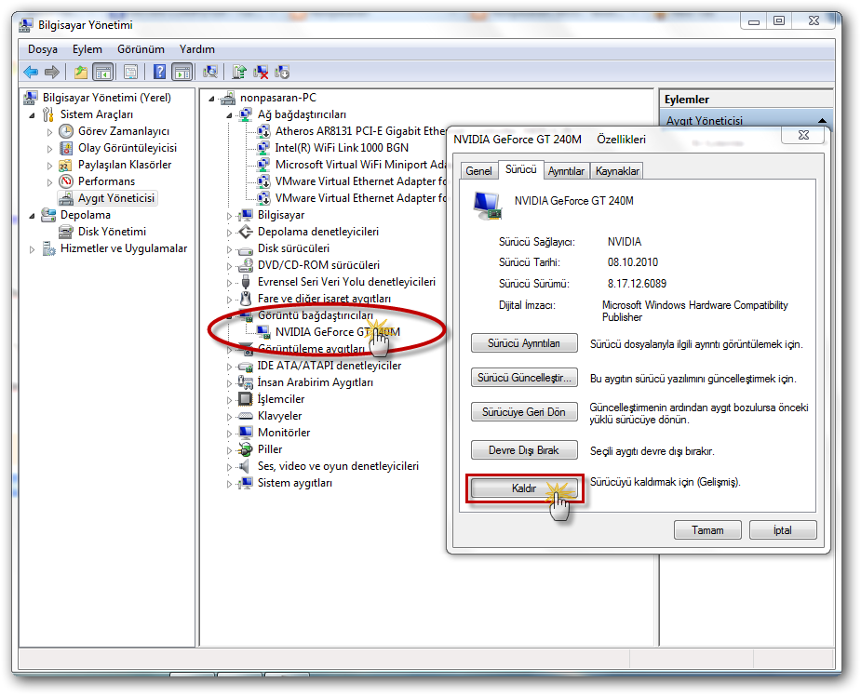Screen dimensions: 861x695
Task: Click the Piller battery icon
Action: point(246,449)
